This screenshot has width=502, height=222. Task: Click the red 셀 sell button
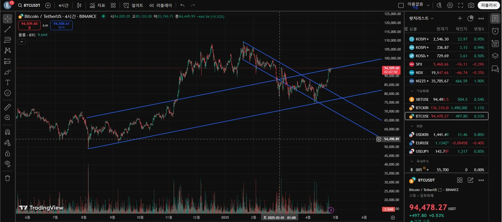coord(29,25)
